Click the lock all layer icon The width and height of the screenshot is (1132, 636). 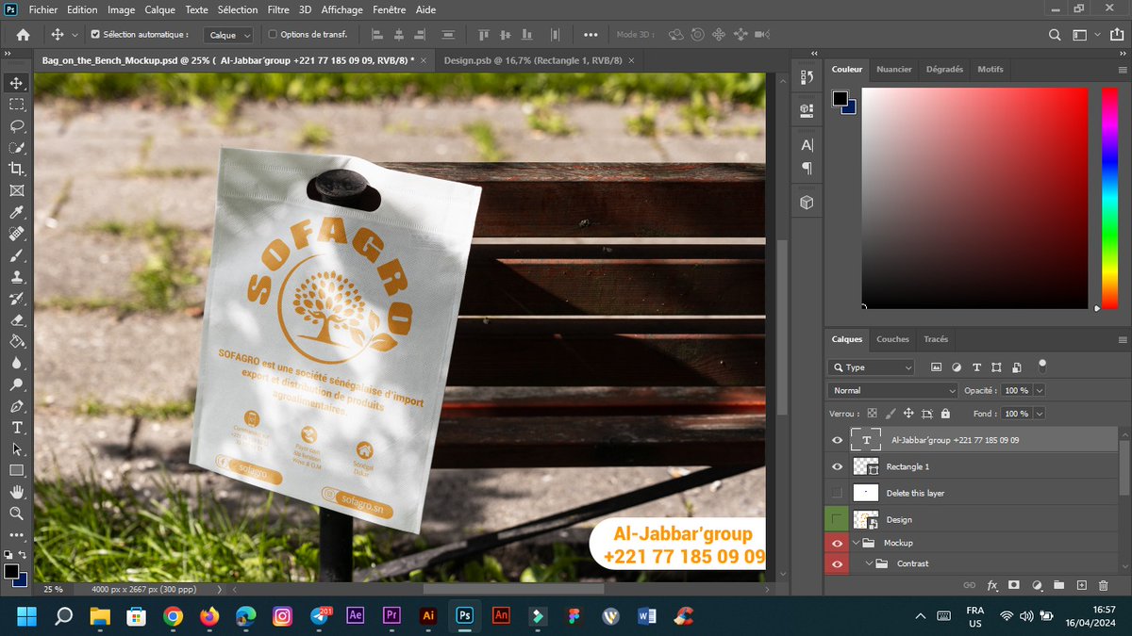point(945,414)
